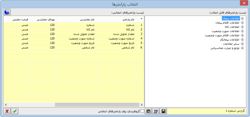Toggle گروهبندي روي پارامترهاي انتخابي checkbox
250x117 pixels.
(142, 111)
